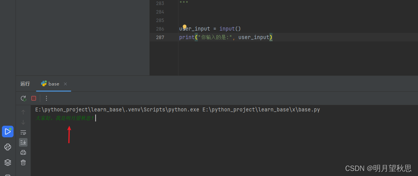418x176 pixels.
Task: Click line number 285 in the gutter
Action: tap(160, 20)
